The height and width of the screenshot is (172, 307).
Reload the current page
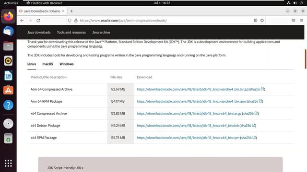38,21
